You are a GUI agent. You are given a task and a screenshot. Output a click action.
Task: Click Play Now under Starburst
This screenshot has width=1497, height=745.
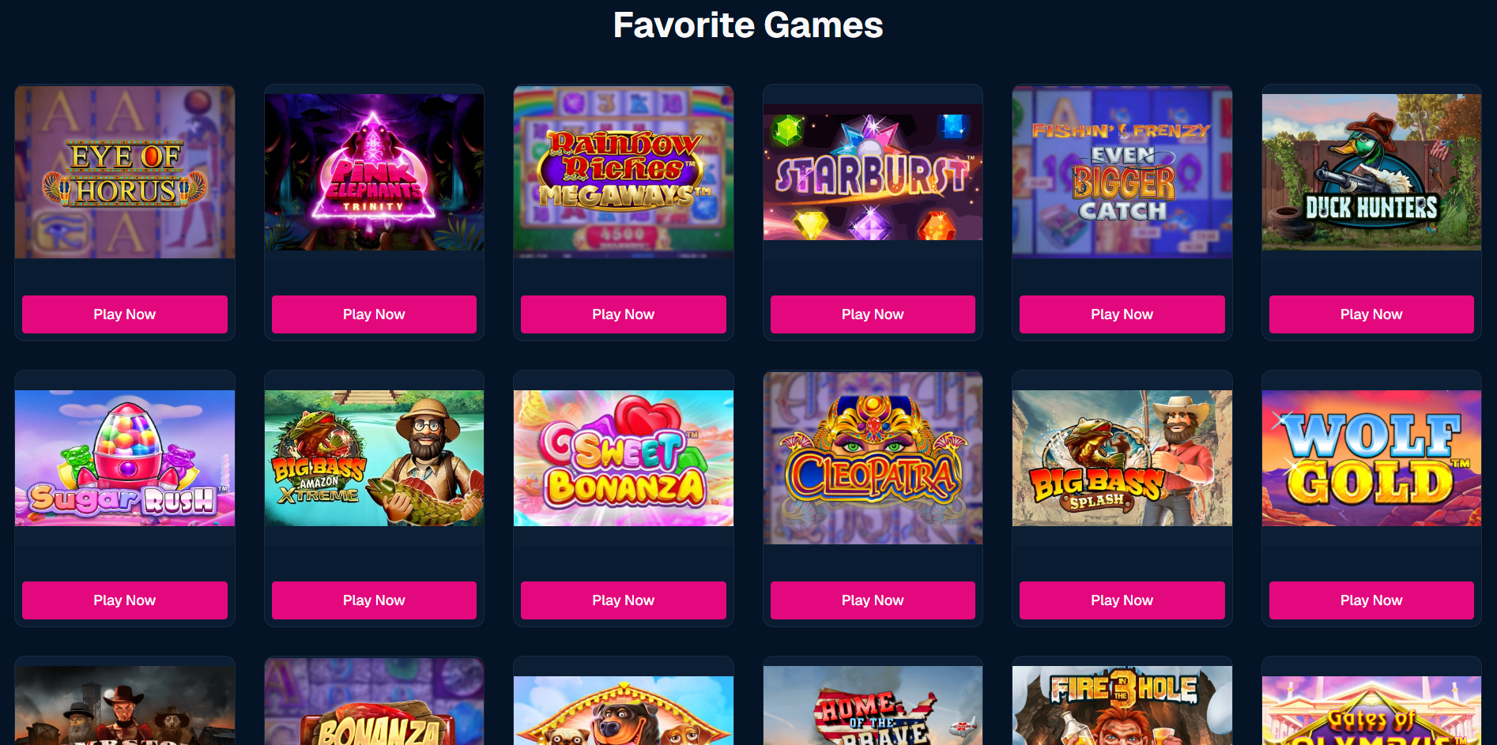tap(873, 314)
